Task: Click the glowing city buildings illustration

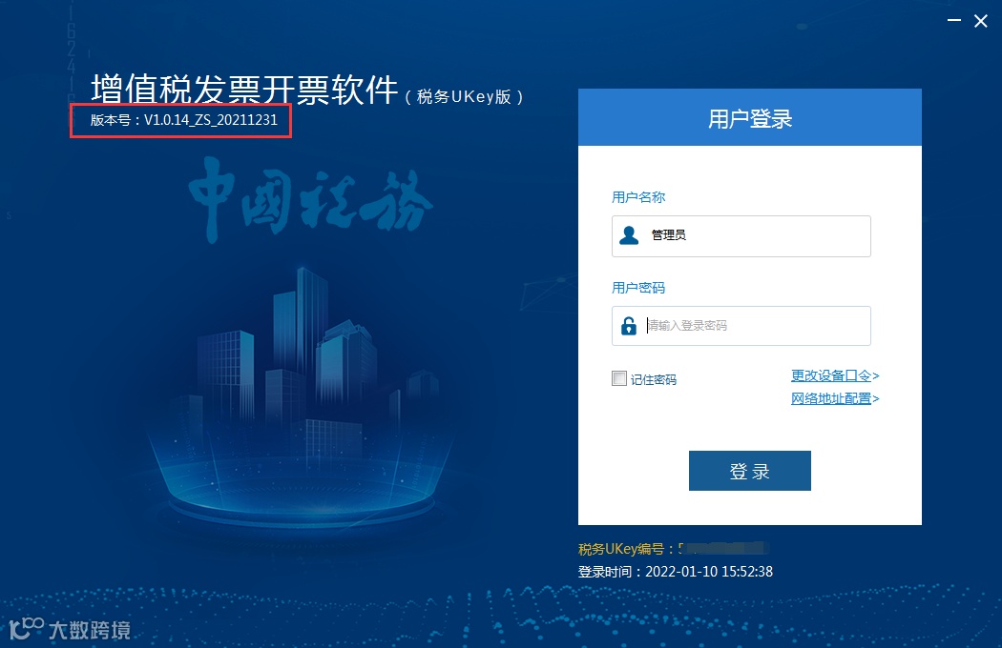Action: coord(301,395)
